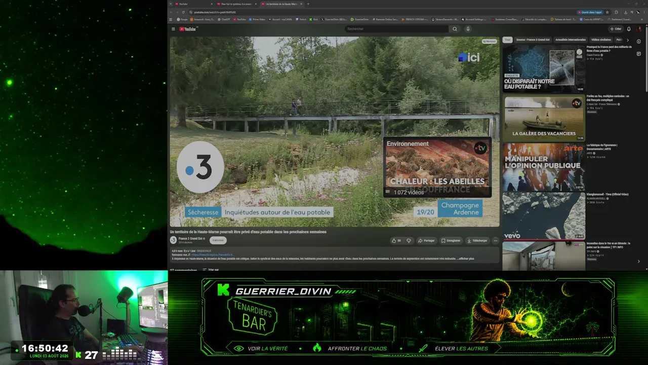Like the video with thumbs-up
This screenshot has width=648, height=365.
click(x=396, y=240)
